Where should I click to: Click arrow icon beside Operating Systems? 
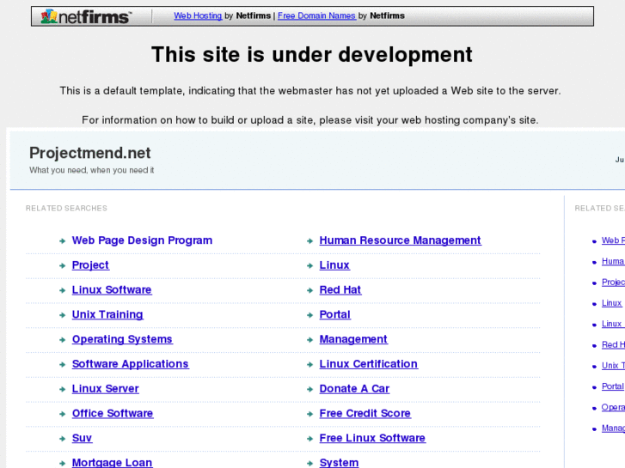pos(62,340)
